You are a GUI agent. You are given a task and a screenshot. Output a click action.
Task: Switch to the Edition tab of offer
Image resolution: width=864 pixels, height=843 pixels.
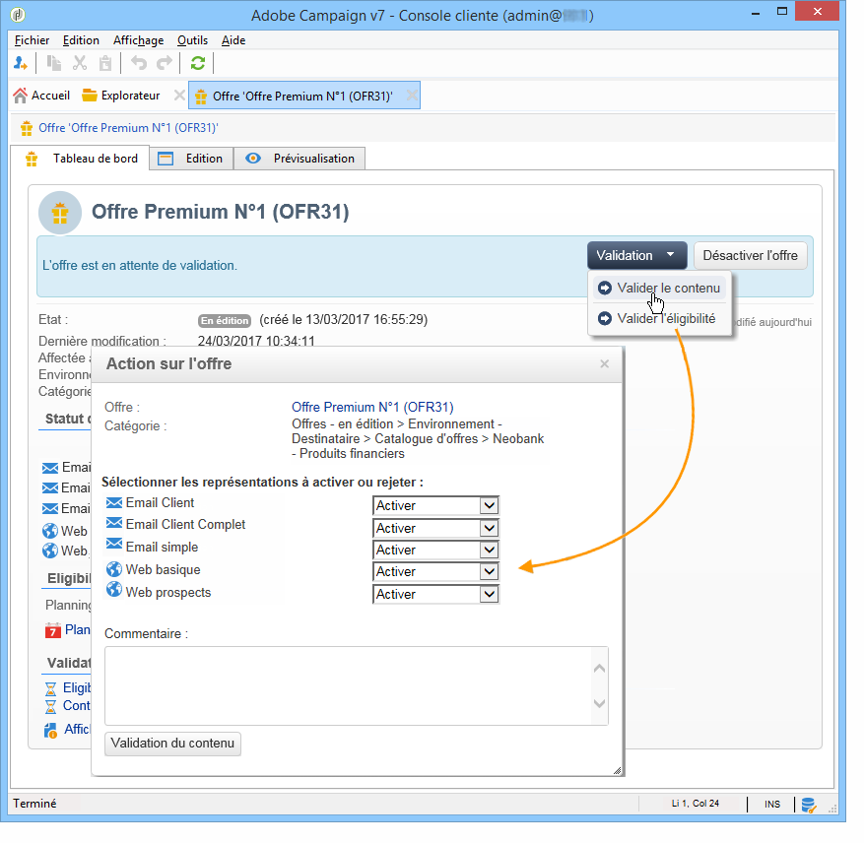(x=192, y=159)
